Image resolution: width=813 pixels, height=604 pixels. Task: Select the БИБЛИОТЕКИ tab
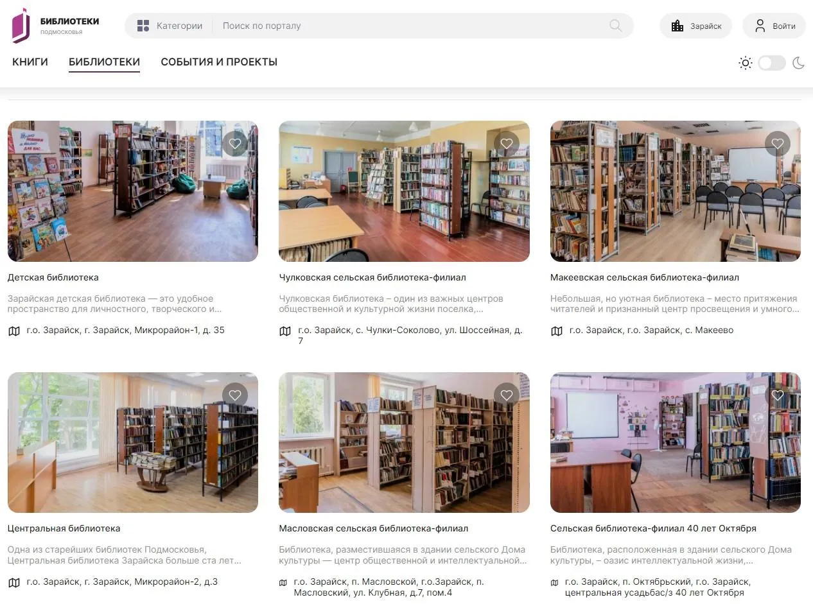(104, 62)
